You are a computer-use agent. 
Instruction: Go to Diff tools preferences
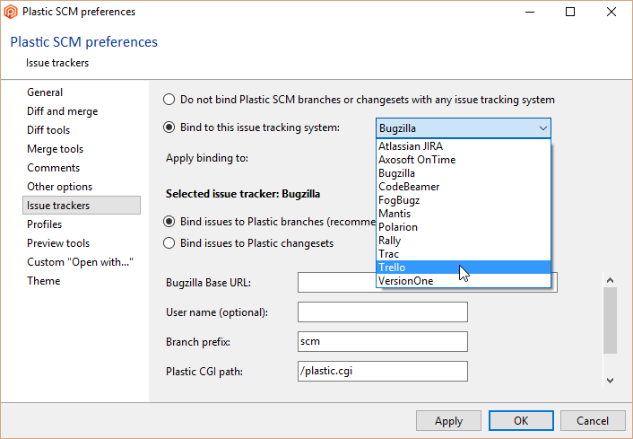(x=48, y=130)
